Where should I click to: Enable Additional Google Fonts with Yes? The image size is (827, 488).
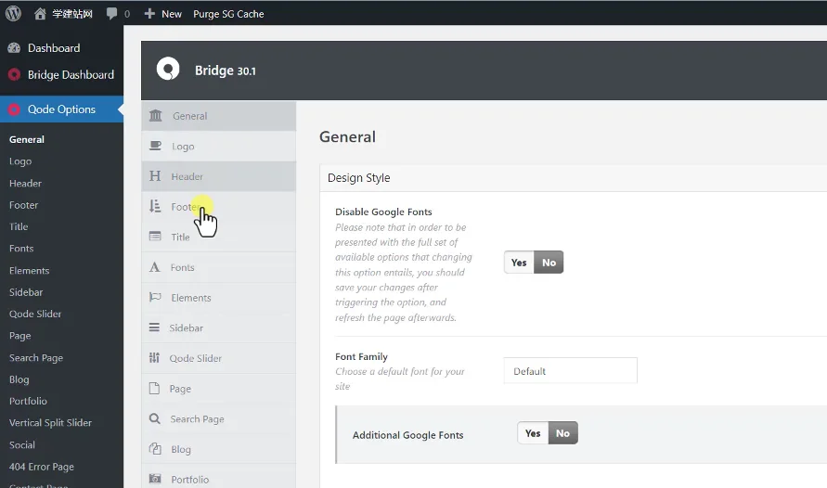[532, 433]
